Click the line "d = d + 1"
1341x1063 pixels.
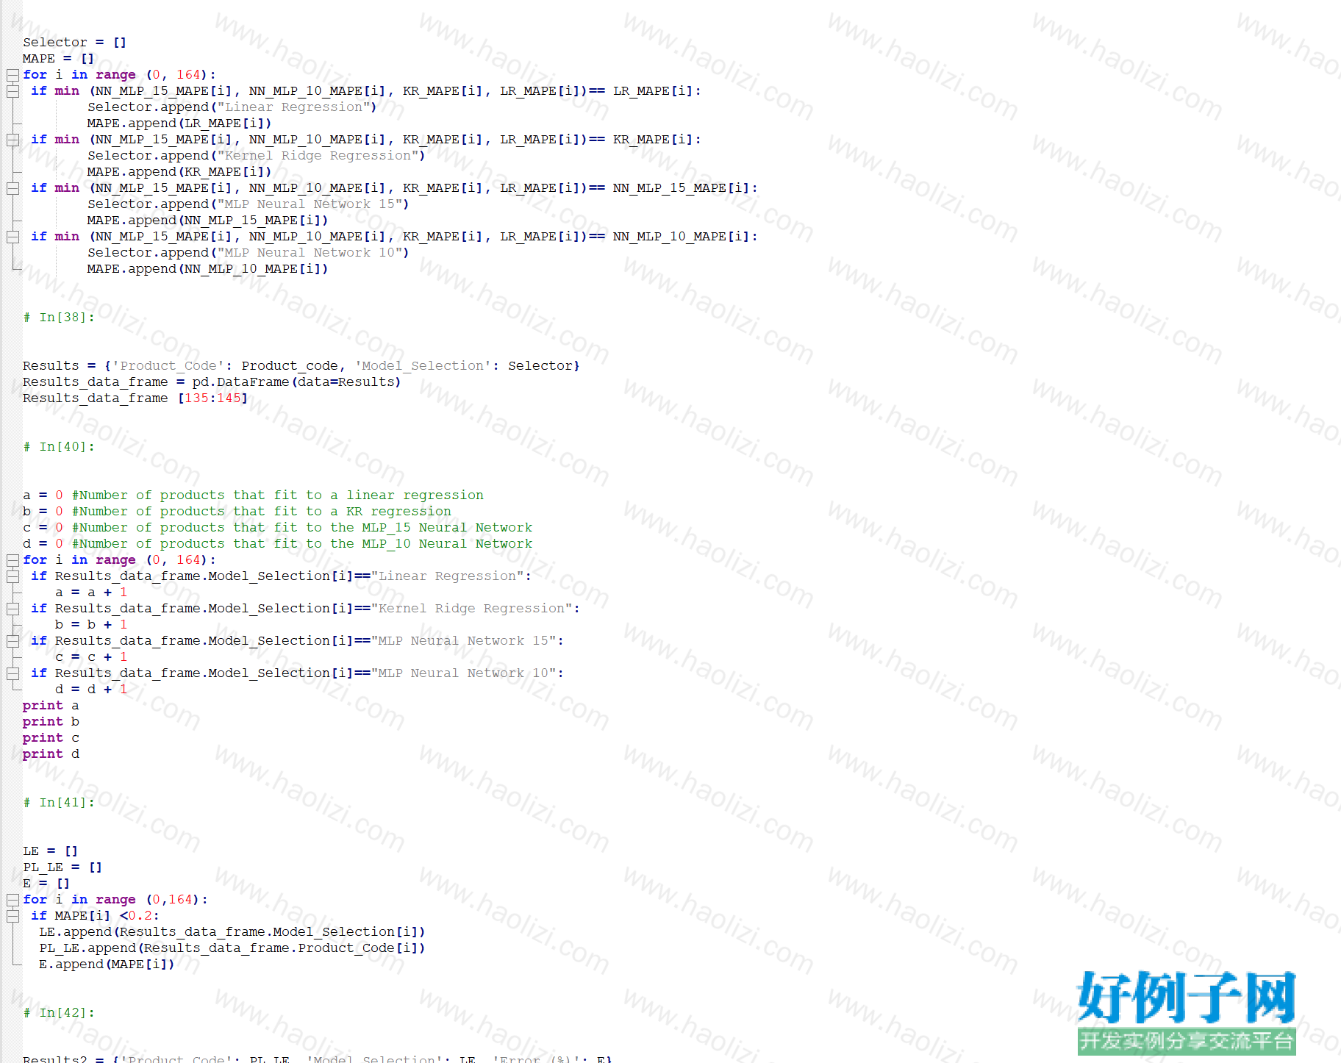pos(91,690)
